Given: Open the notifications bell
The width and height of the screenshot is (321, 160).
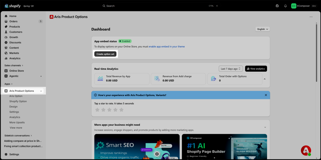Looking at the screenshot, I should coord(285,6).
